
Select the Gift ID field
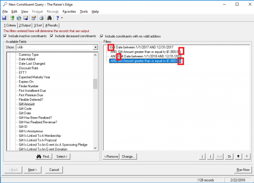point(23,127)
